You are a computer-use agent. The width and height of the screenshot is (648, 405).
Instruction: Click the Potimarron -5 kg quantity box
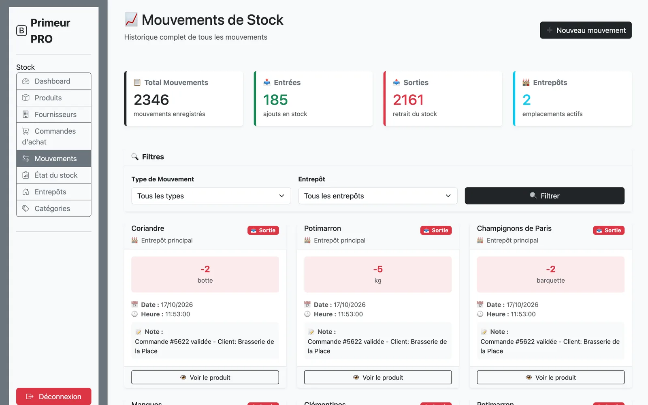pos(378,275)
